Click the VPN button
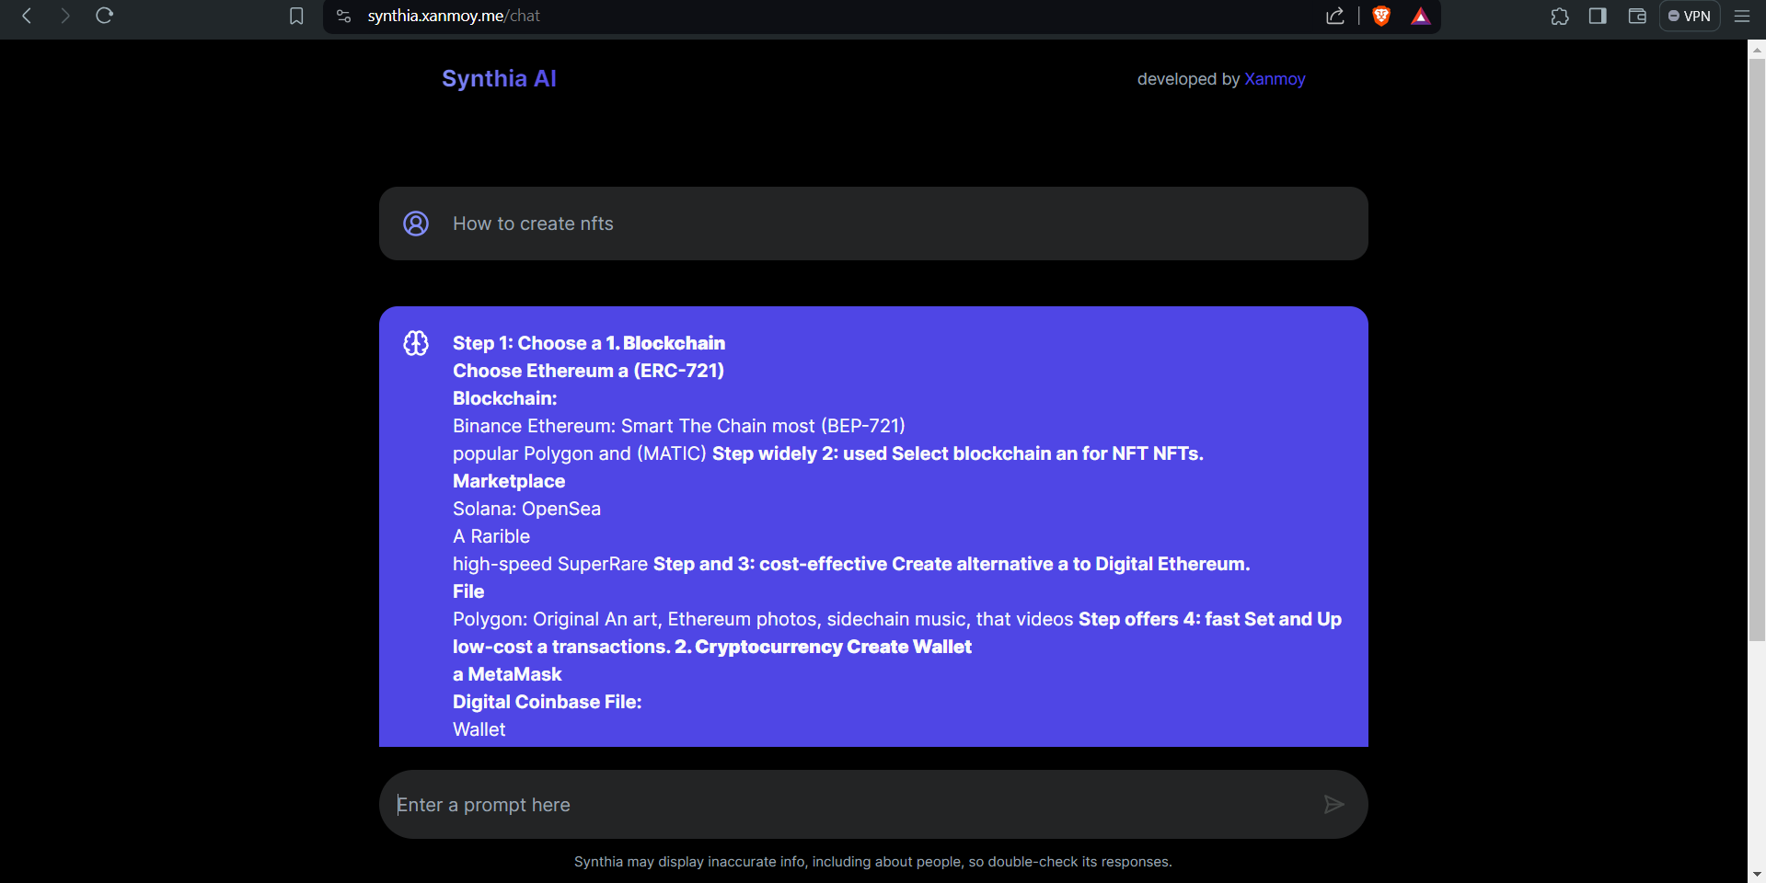The image size is (1766, 883). (1690, 16)
